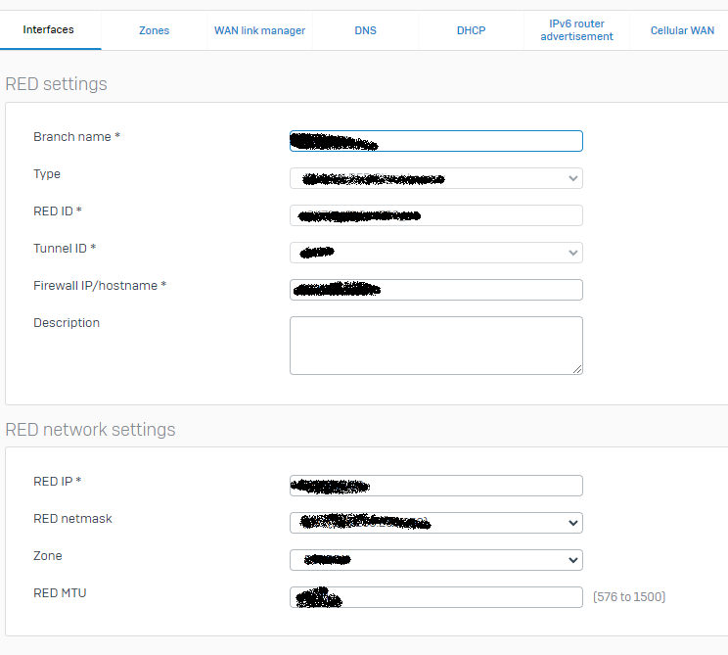This screenshot has height=655, width=728.
Task: Click the 'Branch name *' label
Action: (x=76, y=136)
